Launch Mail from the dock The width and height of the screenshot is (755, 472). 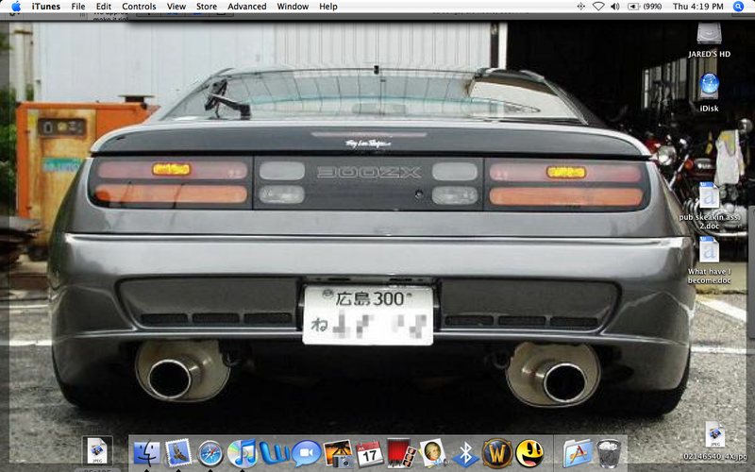[178, 453]
